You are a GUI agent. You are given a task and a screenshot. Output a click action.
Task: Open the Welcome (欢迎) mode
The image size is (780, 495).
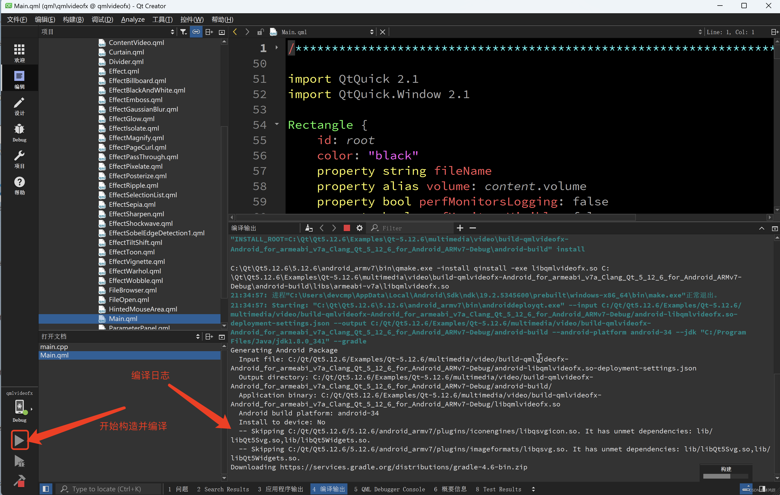(x=19, y=53)
